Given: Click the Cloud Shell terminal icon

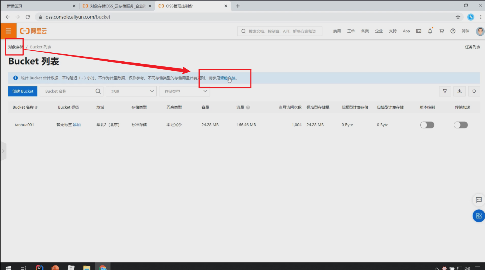Looking at the screenshot, I should (x=419, y=31).
